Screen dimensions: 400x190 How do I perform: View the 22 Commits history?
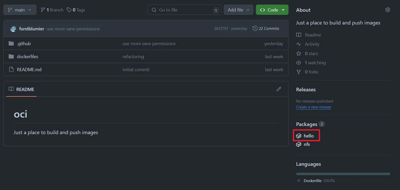tap(266, 29)
